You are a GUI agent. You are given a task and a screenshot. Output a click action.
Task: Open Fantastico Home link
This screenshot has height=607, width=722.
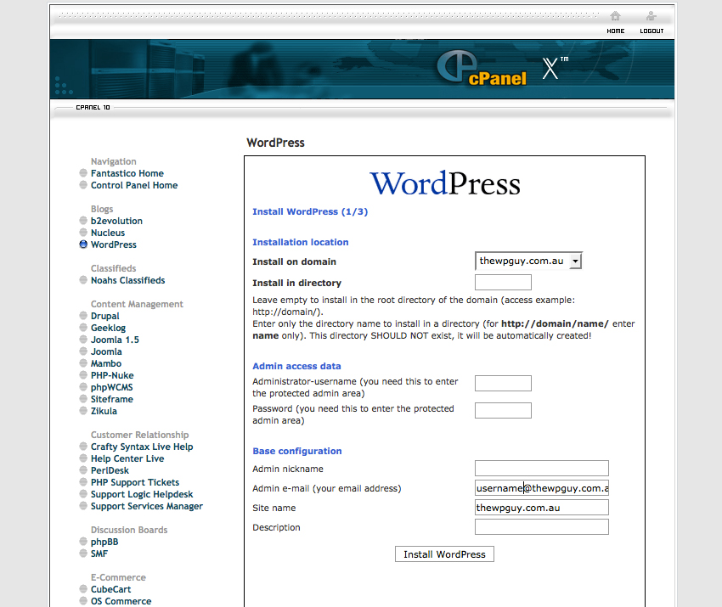tap(127, 173)
